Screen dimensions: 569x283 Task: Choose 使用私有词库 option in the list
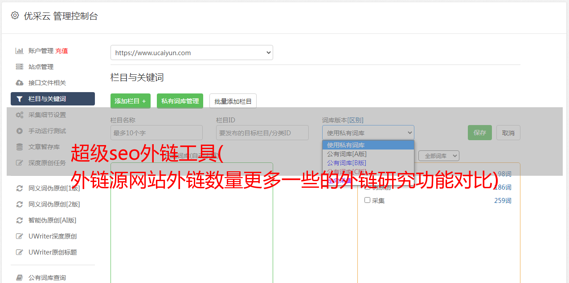click(368, 145)
